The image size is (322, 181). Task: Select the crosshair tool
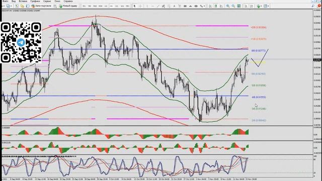tap(140, 6)
